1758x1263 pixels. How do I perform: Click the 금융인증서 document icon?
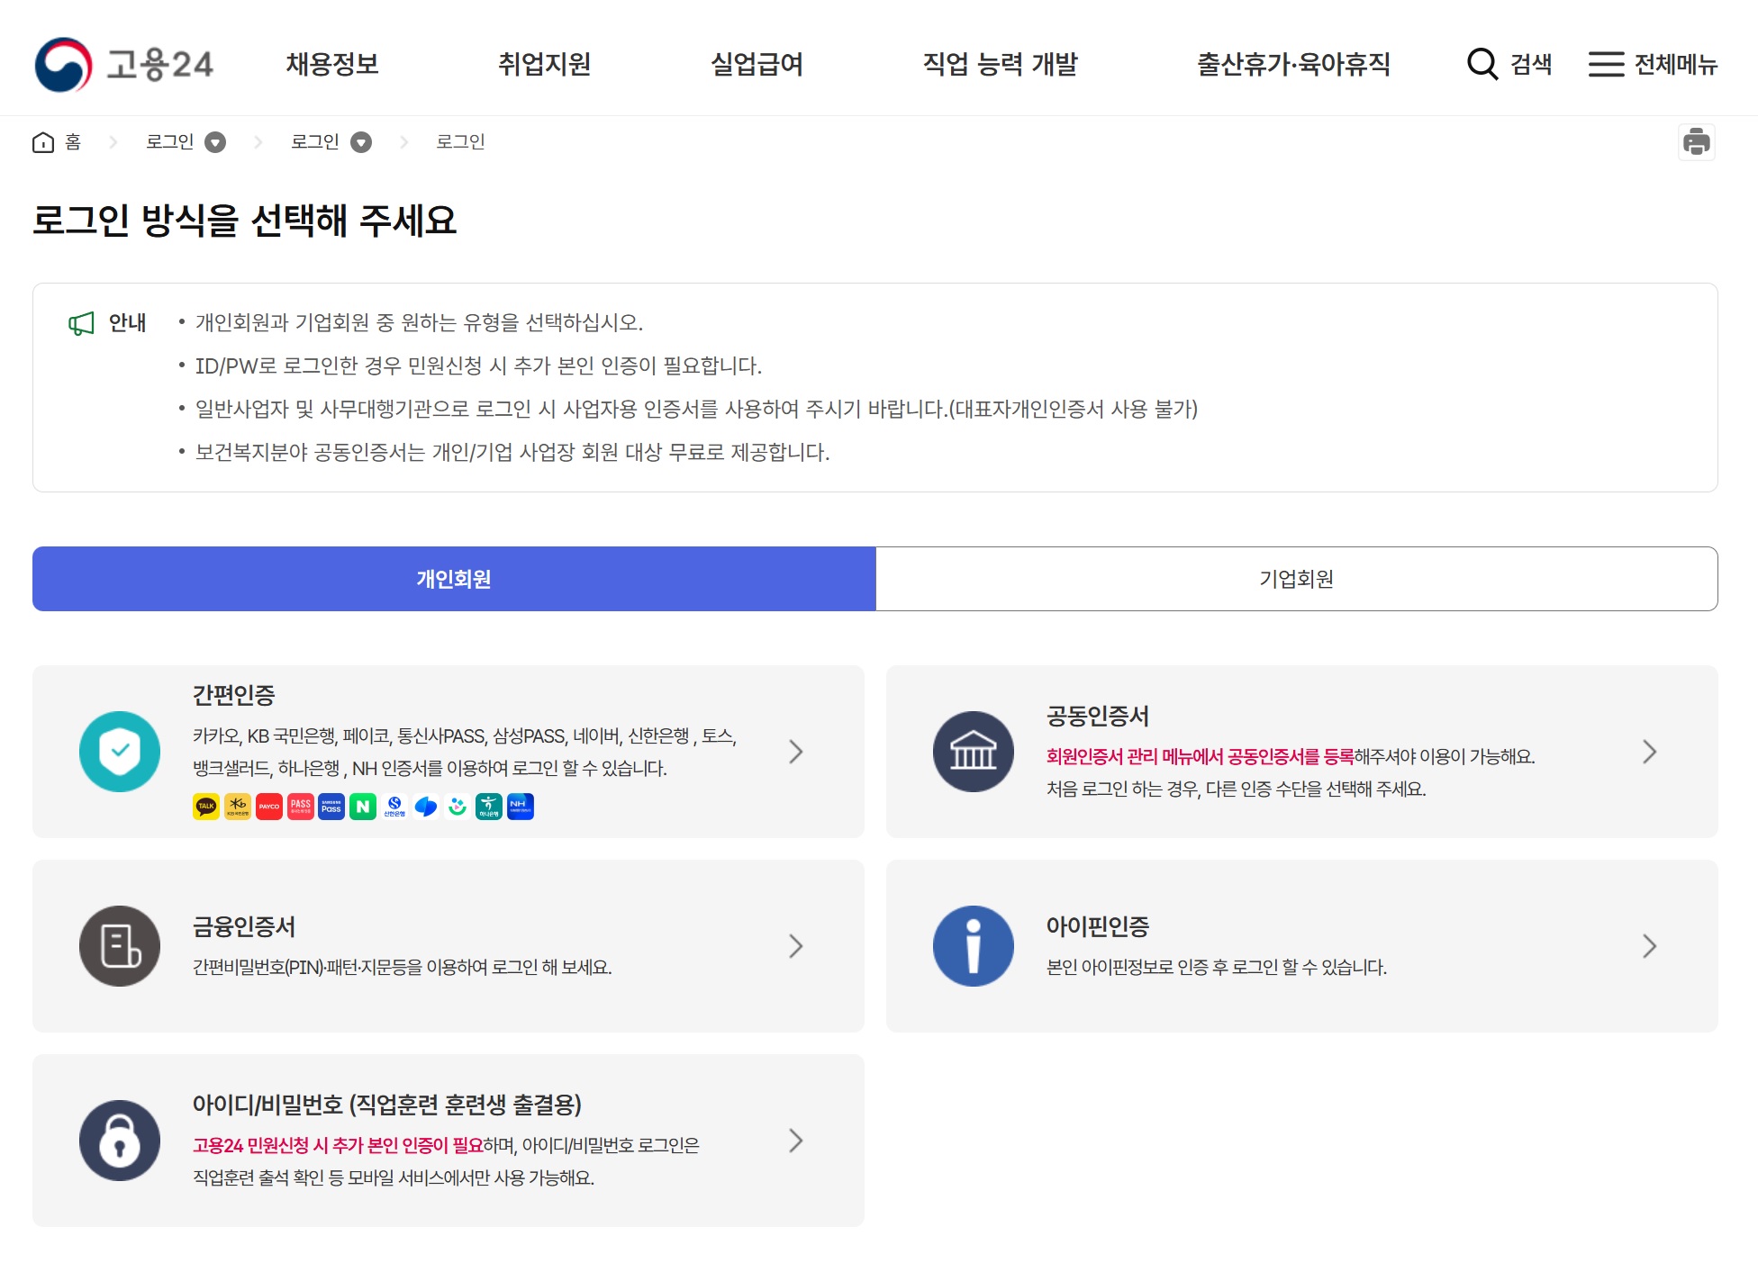(x=120, y=946)
